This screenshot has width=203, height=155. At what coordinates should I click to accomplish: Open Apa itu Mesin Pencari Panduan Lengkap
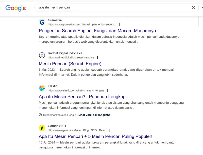point(85,97)
